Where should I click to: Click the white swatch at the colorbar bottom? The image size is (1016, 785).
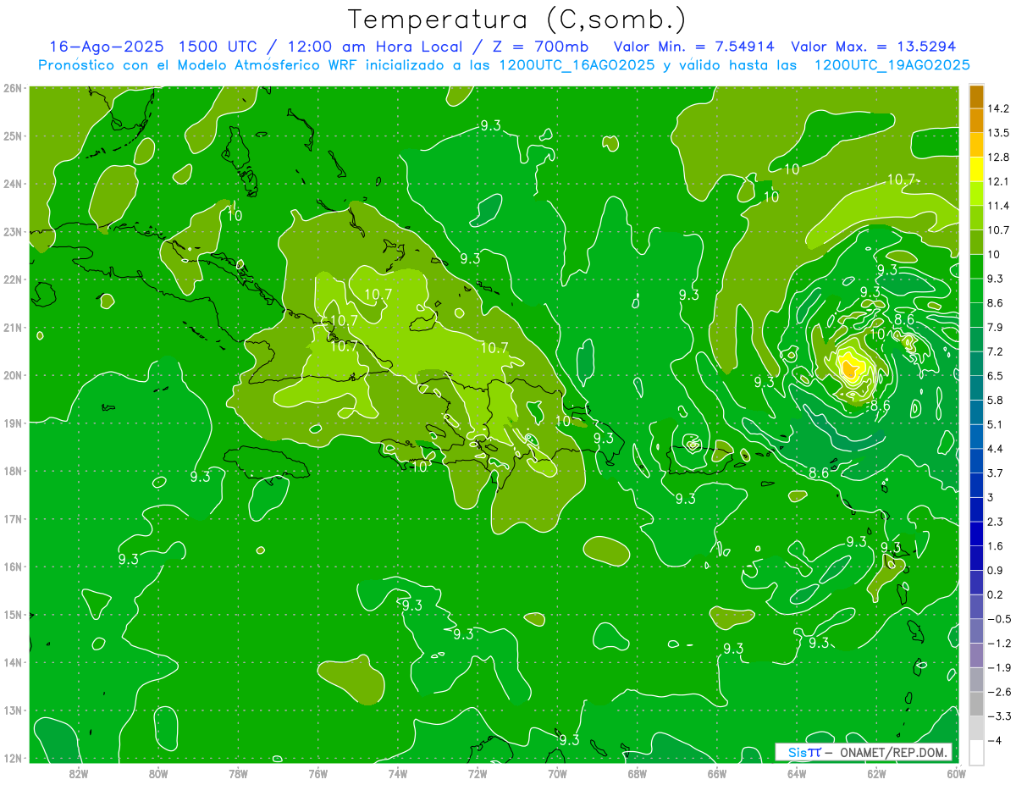(976, 751)
